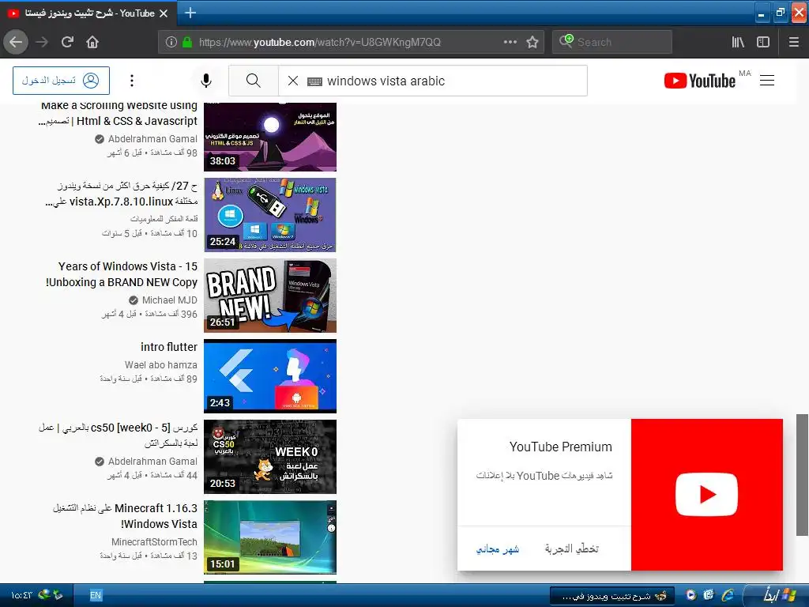
Task: Open the scrolling website video thumbnail 38:03
Action: 270,137
